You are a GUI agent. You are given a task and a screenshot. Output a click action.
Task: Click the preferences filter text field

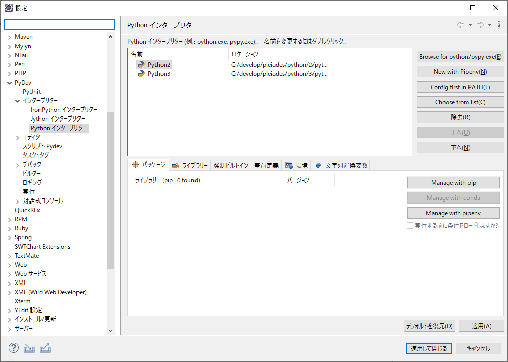click(60, 24)
